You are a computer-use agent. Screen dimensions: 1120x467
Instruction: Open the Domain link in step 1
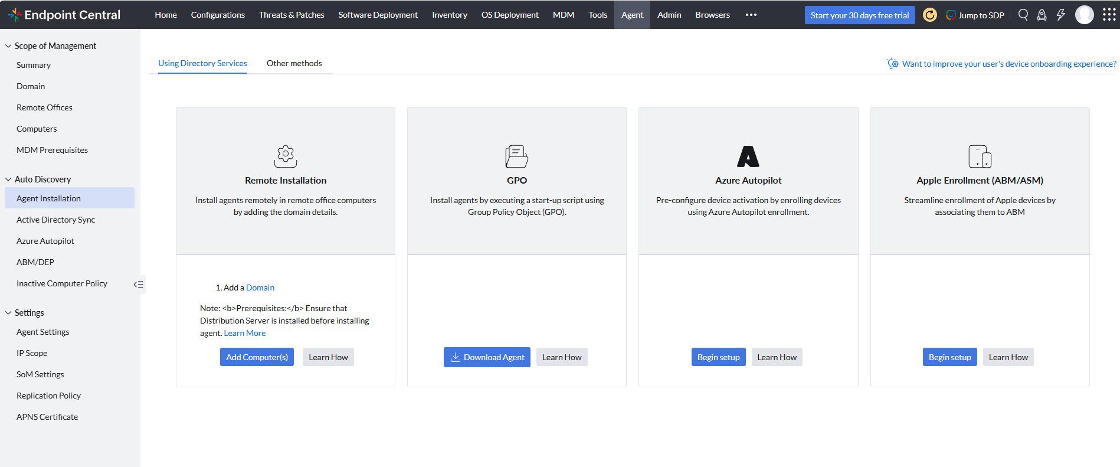click(x=260, y=288)
